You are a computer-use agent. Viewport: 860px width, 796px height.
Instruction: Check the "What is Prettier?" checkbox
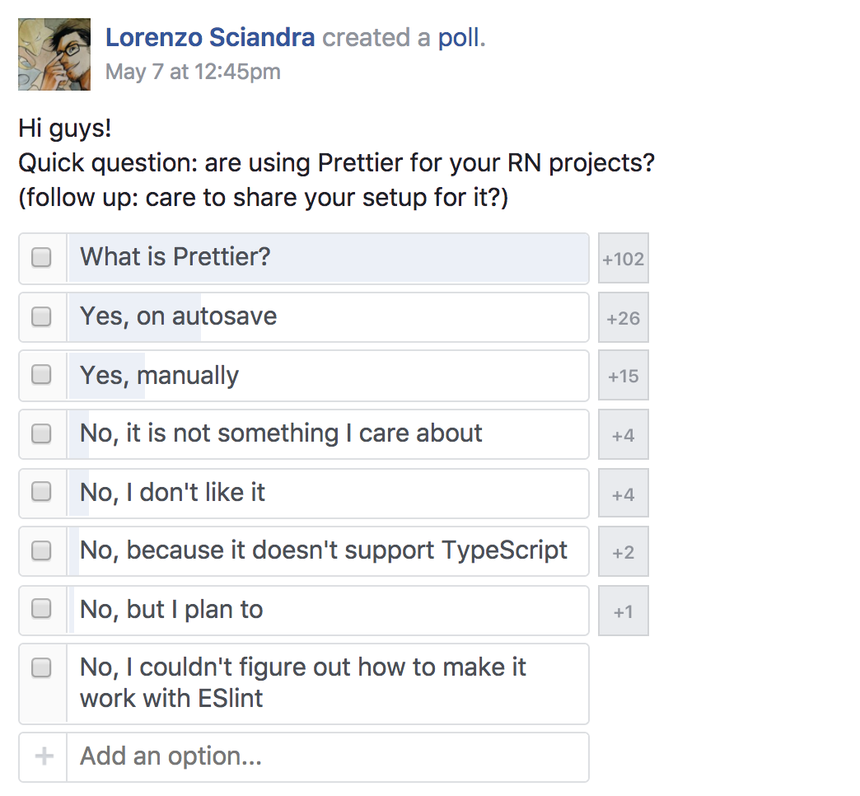pos(41,258)
